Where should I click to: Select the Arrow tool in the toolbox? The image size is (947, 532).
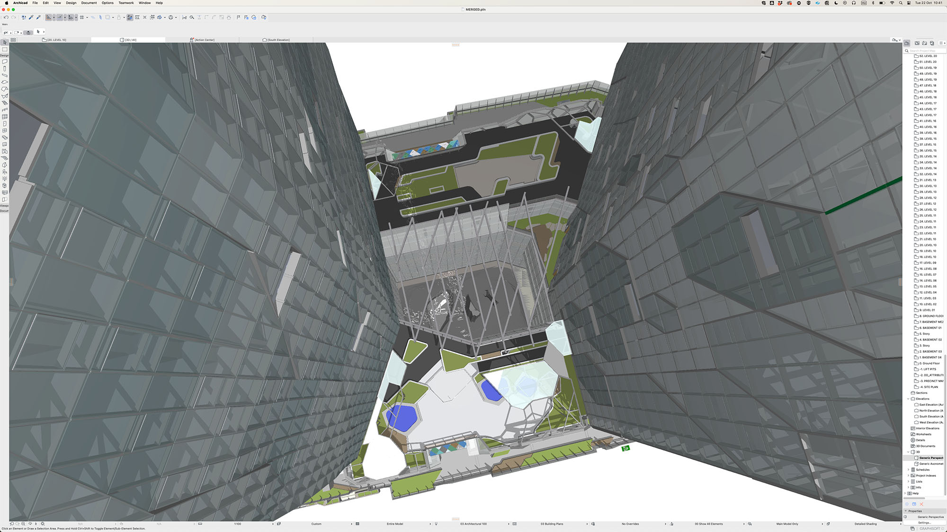click(x=5, y=43)
